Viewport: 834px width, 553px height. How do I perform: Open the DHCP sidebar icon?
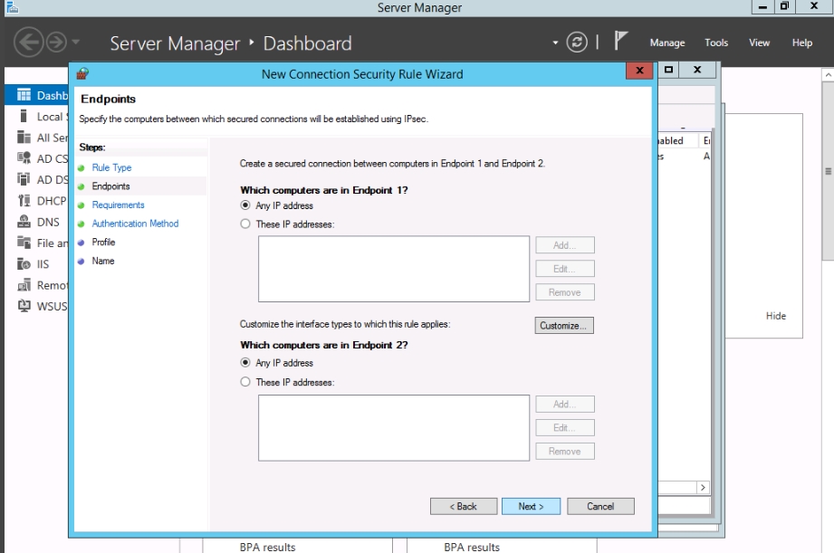coord(24,200)
